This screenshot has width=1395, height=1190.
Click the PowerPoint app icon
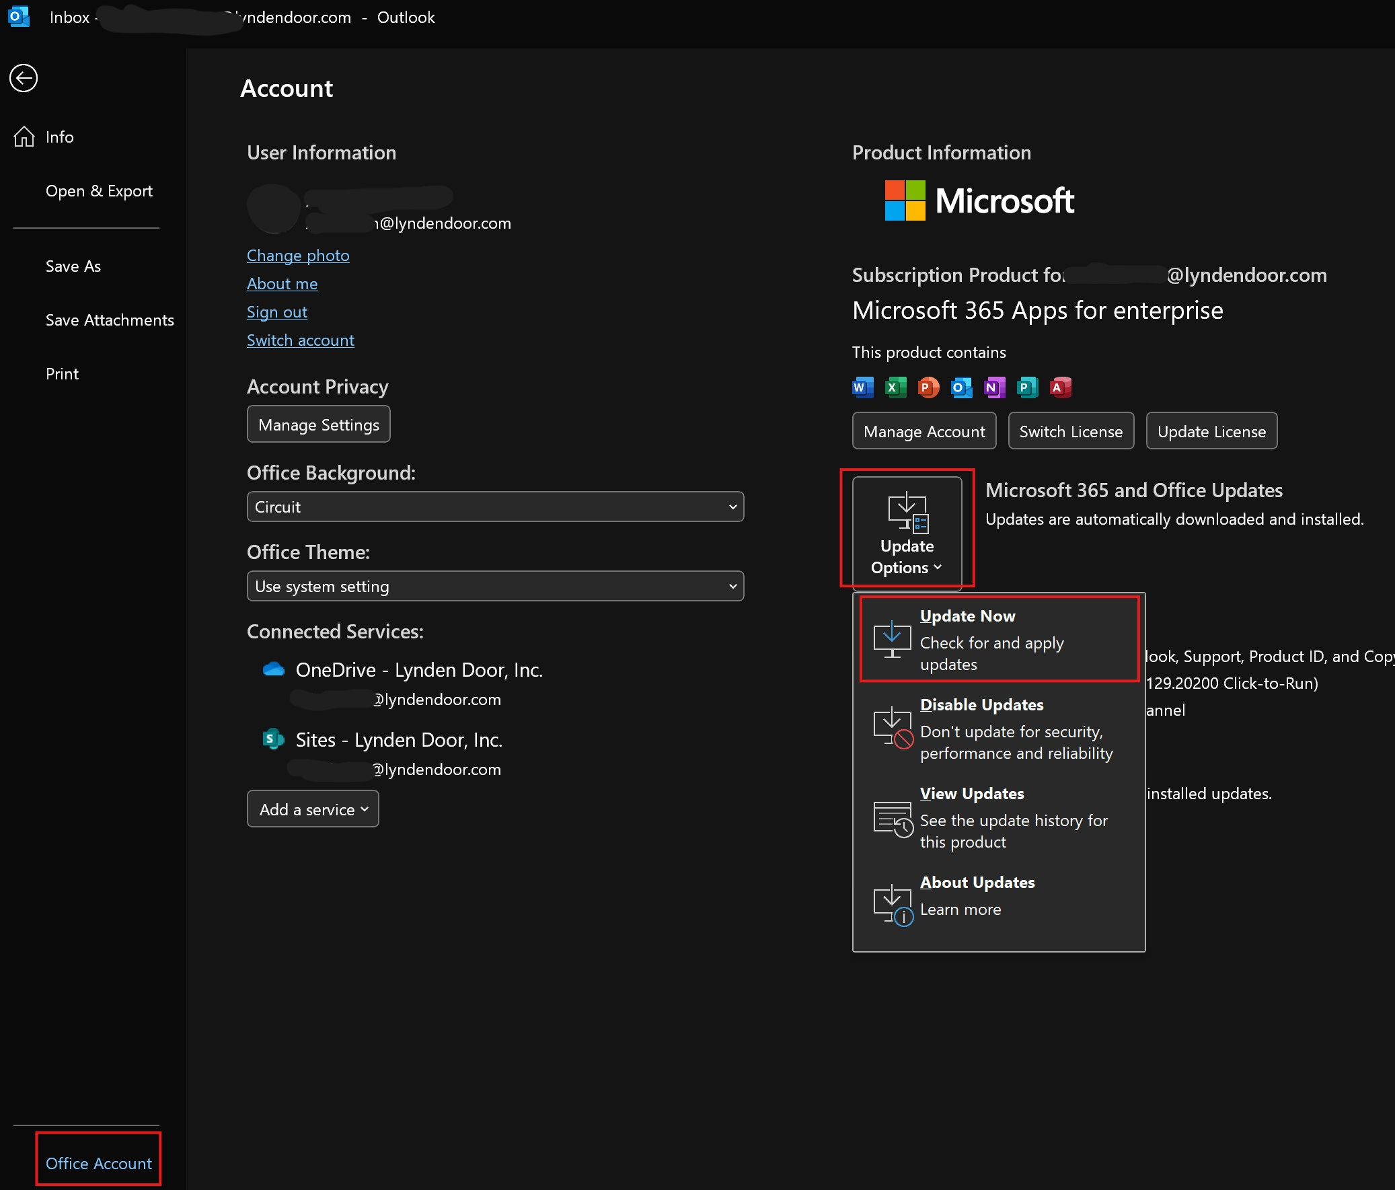(928, 387)
